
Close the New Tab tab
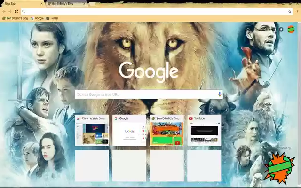pos(42,4)
